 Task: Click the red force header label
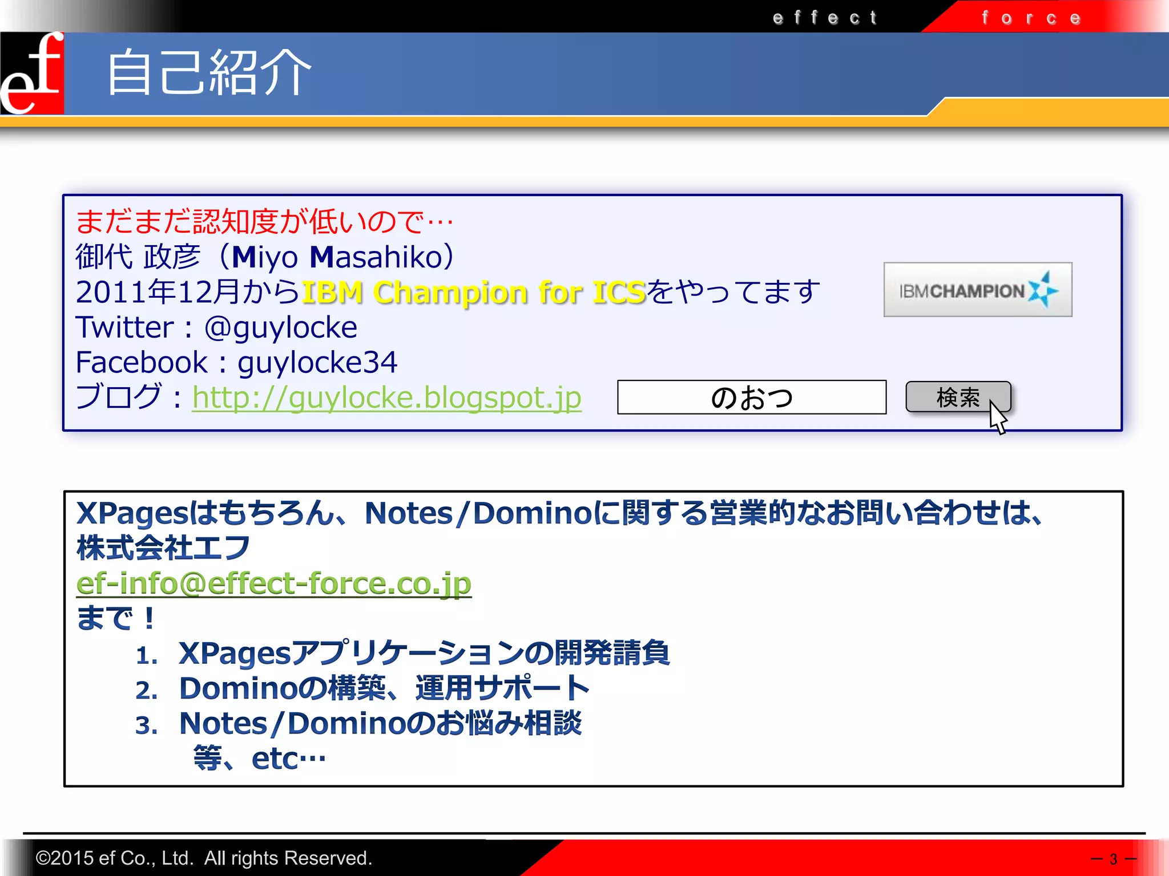(1031, 18)
